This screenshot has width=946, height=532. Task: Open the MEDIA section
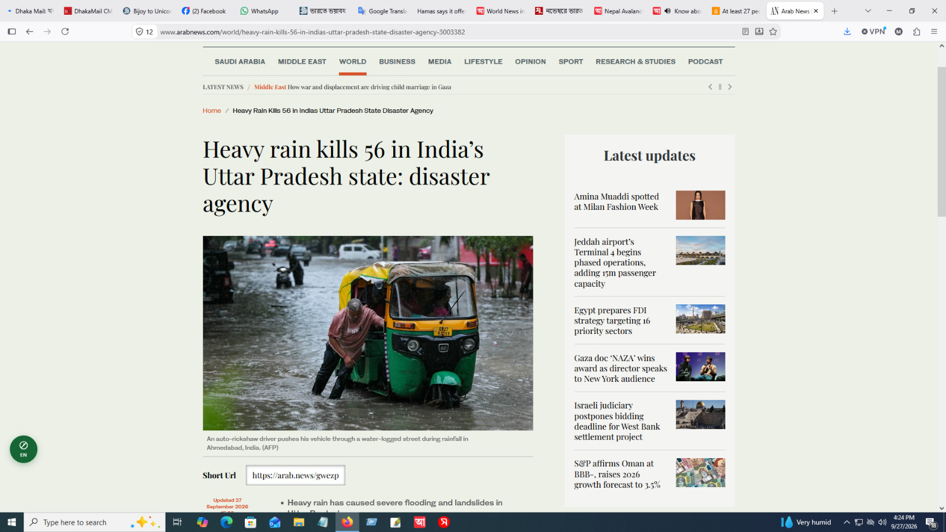point(440,61)
